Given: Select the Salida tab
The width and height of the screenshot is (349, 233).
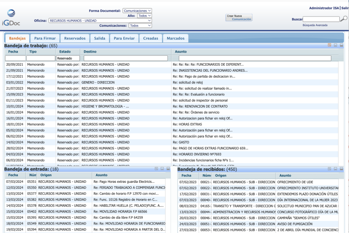Looking at the screenshot, I should point(99,38).
